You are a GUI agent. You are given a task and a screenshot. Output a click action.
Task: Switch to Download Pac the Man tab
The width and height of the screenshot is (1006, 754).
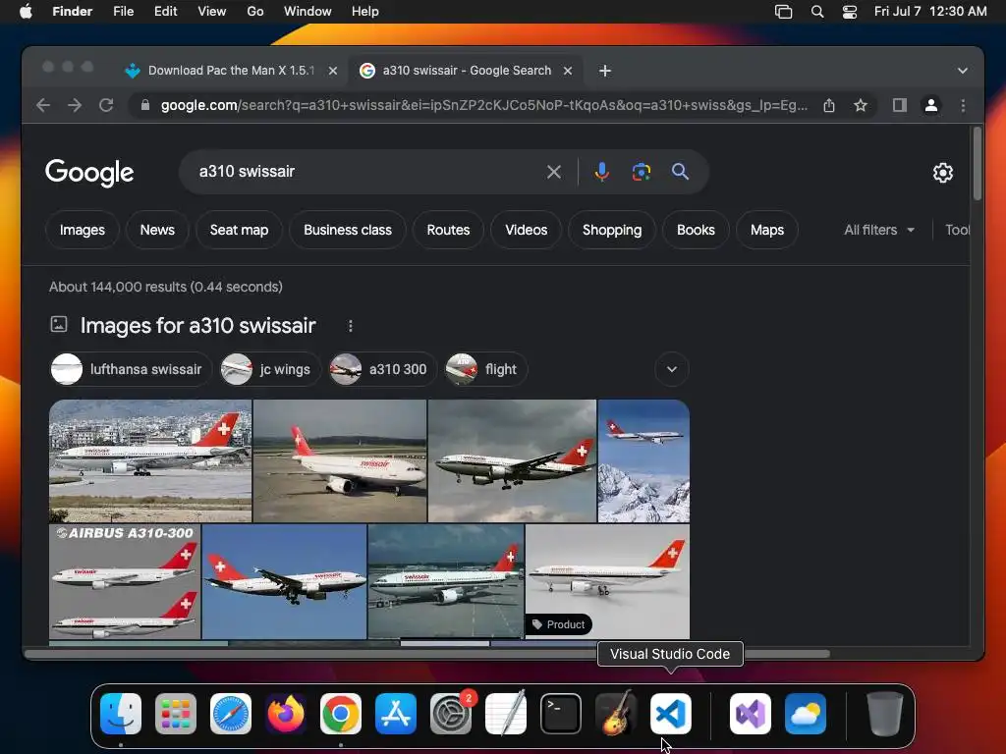(231, 71)
